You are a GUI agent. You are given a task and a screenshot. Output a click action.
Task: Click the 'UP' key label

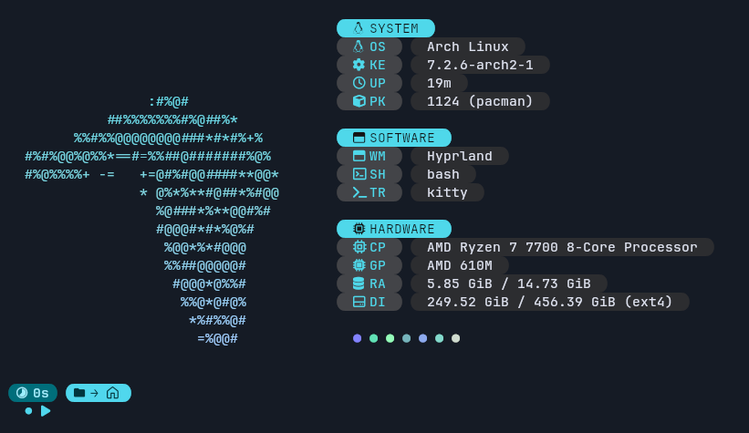pyautogui.click(x=378, y=83)
